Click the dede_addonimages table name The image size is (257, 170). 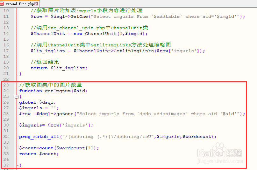[162, 114]
